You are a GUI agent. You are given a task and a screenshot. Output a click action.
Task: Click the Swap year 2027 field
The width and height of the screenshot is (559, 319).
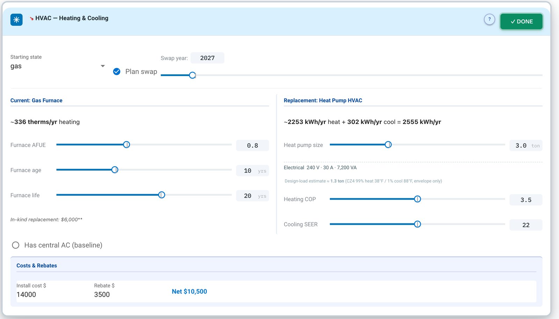click(x=207, y=58)
